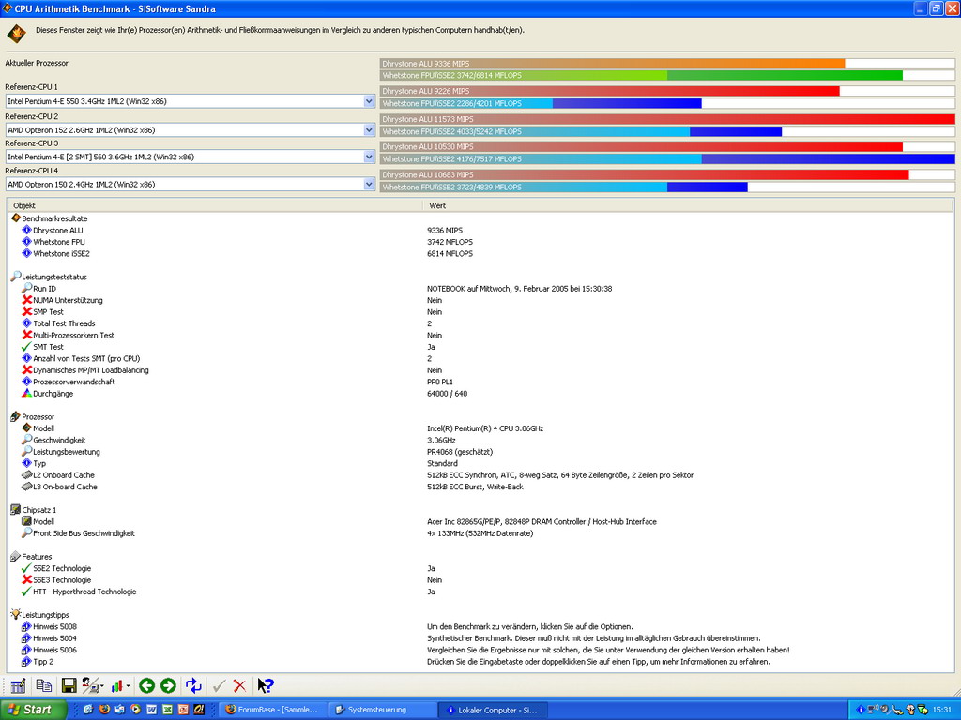
Task: Click the green forward arrow icon
Action: (168, 685)
